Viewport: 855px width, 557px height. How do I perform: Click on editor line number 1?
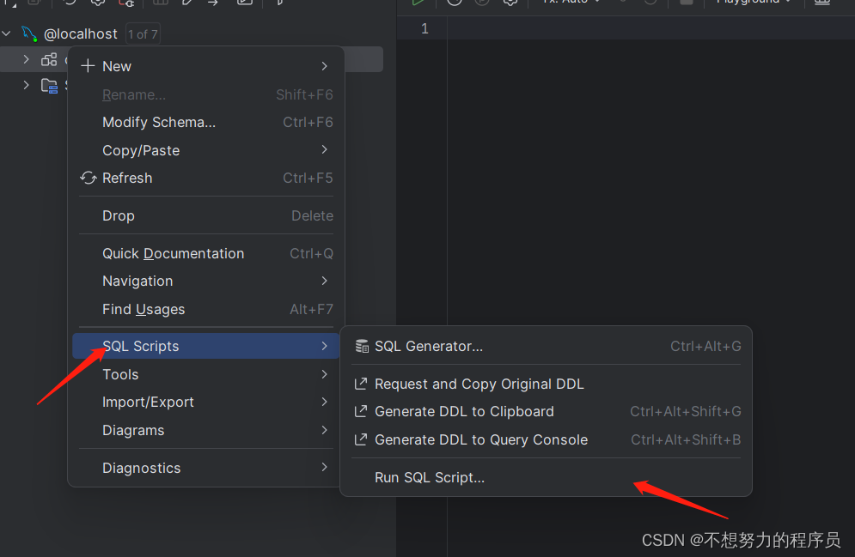pyautogui.click(x=424, y=29)
